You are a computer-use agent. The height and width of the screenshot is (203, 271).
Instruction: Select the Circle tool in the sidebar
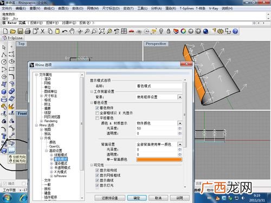[x=4, y=62]
